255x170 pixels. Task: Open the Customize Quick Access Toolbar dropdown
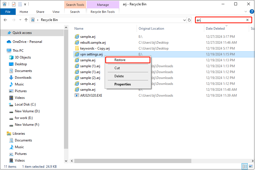25,4
